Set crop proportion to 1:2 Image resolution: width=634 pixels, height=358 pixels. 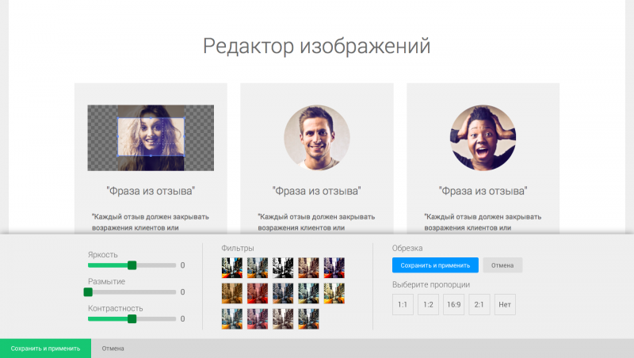(x=428, y=304)
